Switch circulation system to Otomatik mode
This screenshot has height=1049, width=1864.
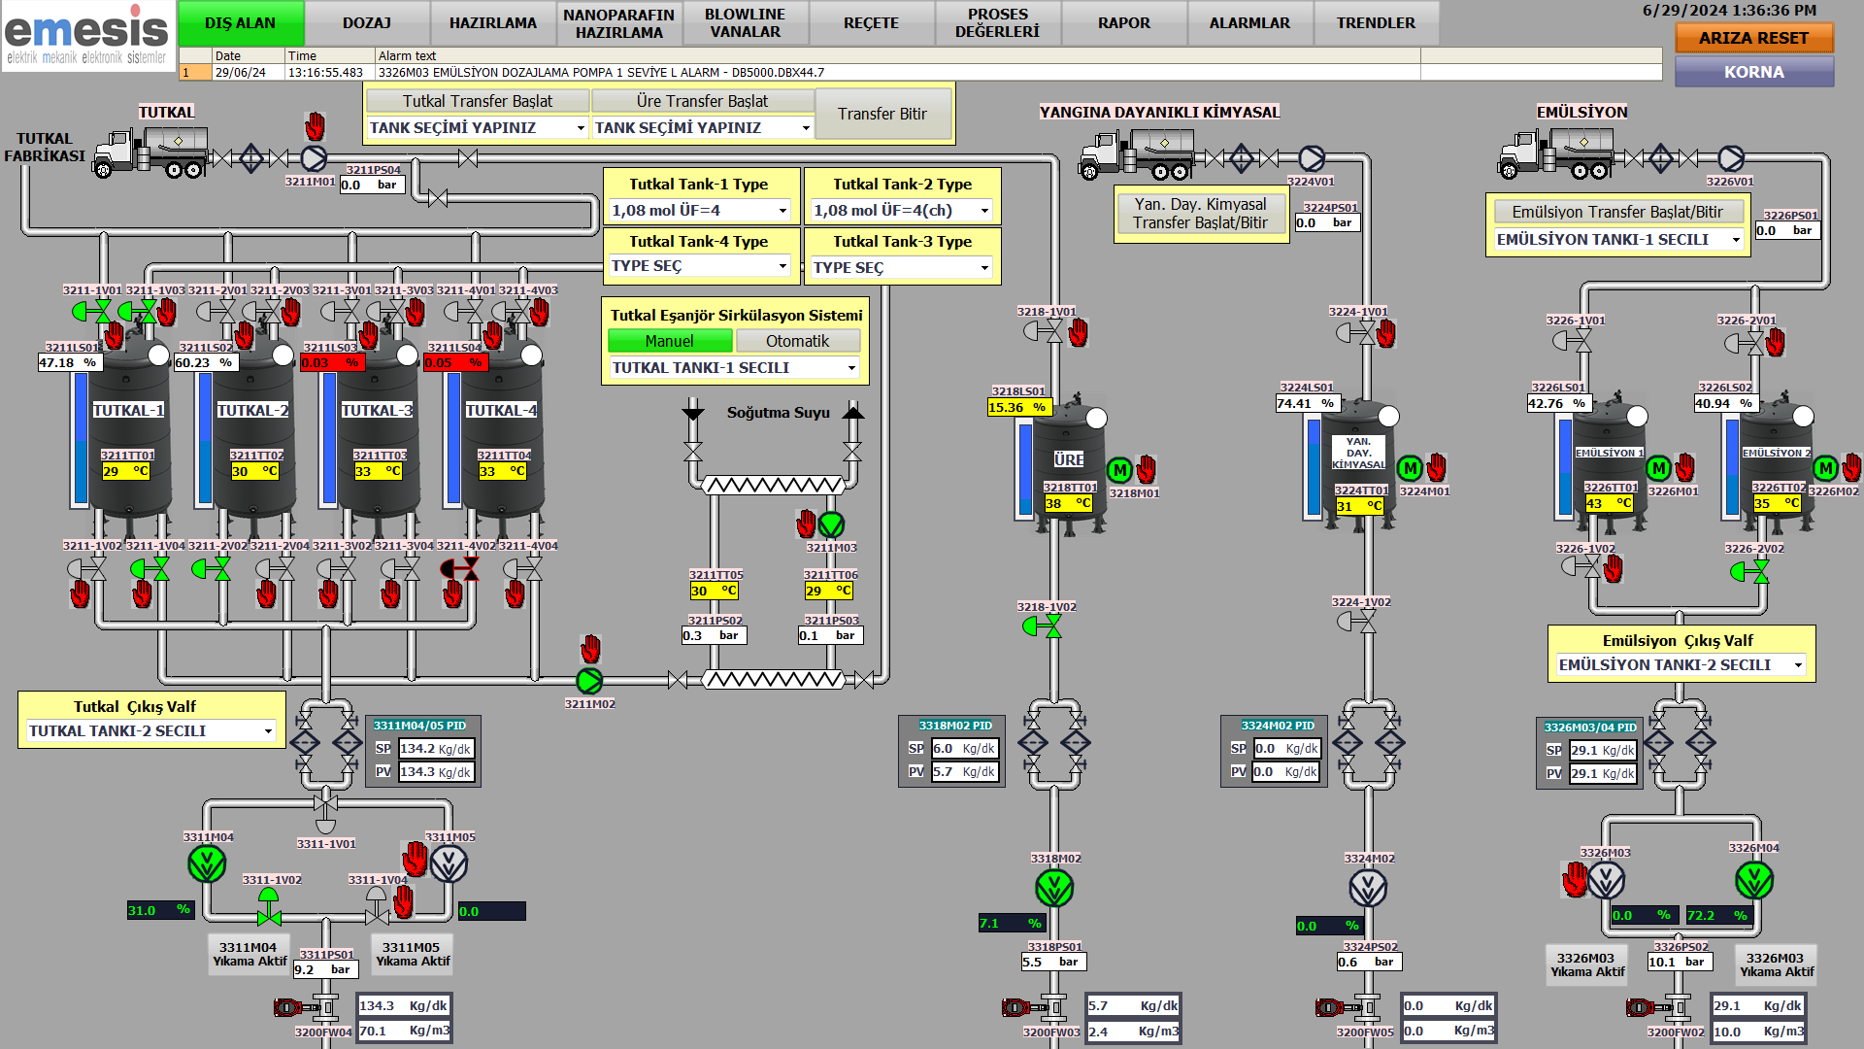pyautogui.click(x=797, y=341)
